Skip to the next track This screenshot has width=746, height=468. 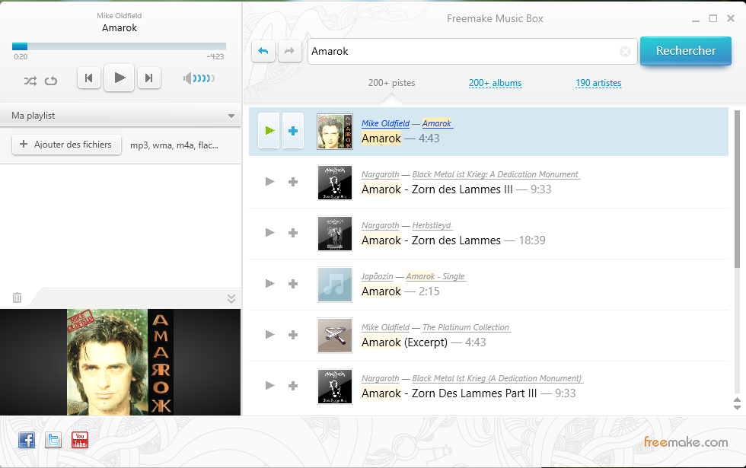(x=149, y=78)
